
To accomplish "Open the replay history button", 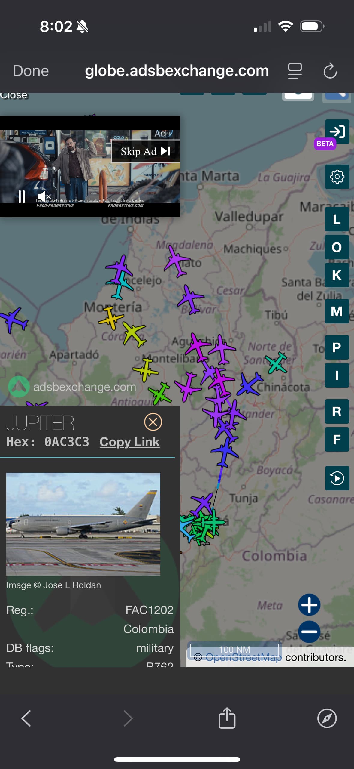I will tap(337, 478).
